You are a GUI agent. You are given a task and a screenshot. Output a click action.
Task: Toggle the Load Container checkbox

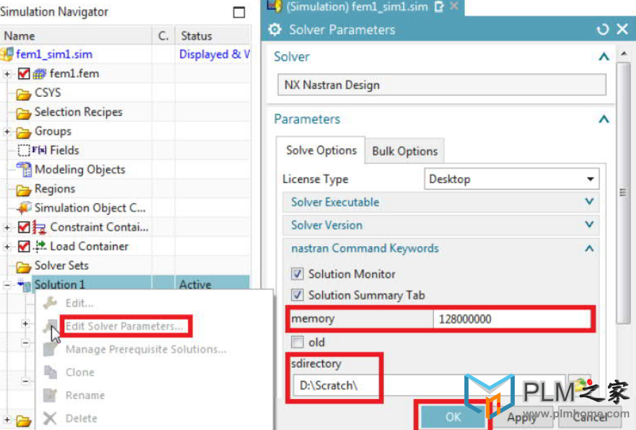tap(24, 246)
